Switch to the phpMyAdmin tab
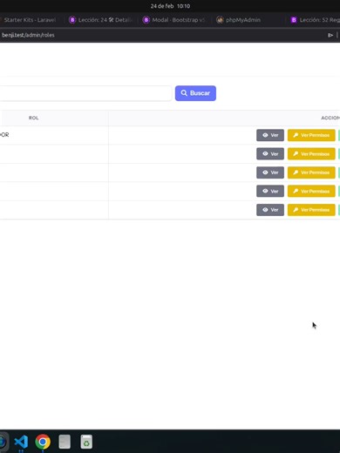This screenshot has width=340, height=453. tap(239, 20)
